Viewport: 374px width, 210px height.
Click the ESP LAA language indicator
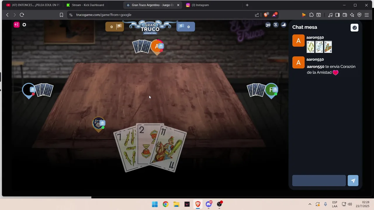(335, 204)
